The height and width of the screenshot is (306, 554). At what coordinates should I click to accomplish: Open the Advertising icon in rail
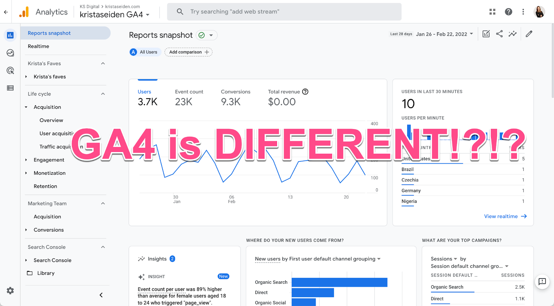[10, 71]
